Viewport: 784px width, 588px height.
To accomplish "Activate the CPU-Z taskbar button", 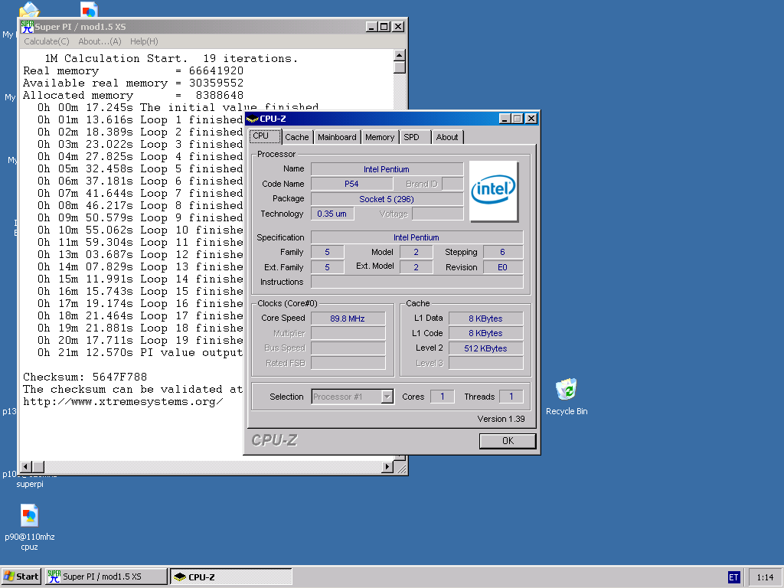I will 230,577.
